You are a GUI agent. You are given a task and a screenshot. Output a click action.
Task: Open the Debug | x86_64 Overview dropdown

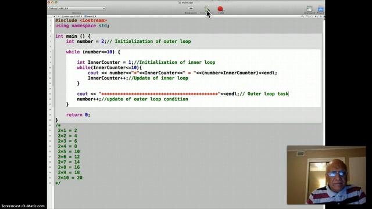point(77,8)
